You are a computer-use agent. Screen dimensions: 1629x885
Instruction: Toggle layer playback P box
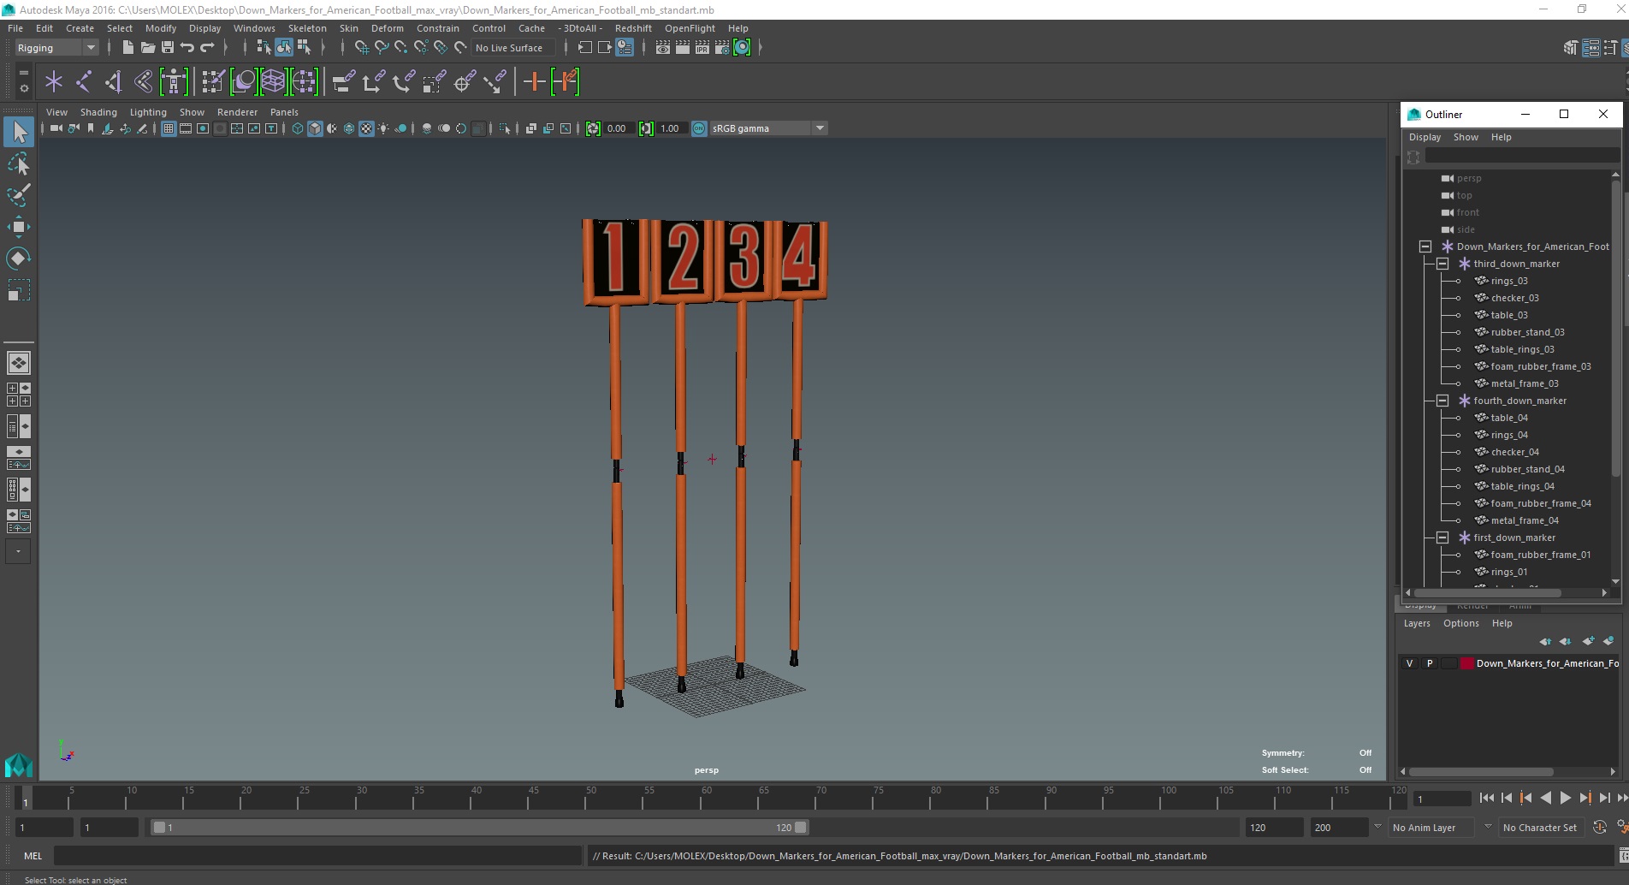click(1429, 663)
